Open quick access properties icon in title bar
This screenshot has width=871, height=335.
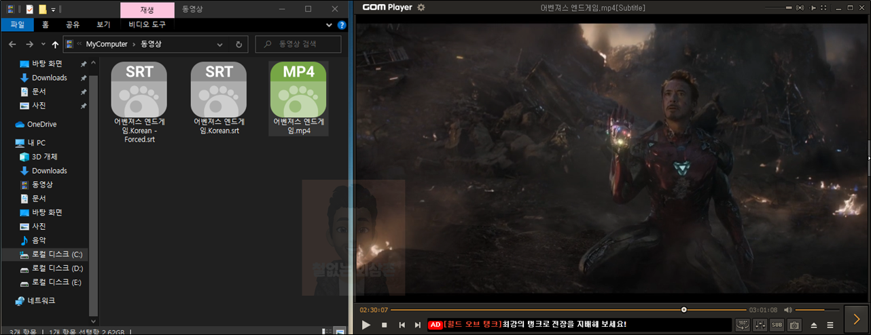tap(29, 9)
